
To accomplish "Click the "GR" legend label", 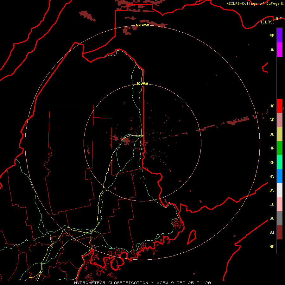I will click(x=272, y=120).
